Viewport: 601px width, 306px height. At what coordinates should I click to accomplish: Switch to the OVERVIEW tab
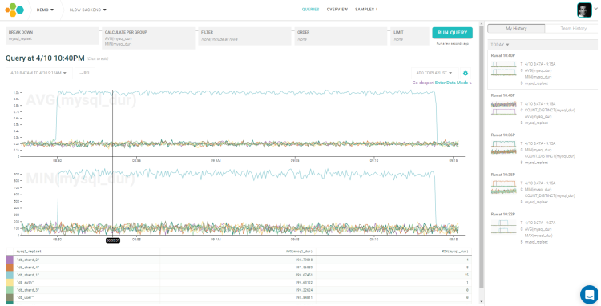tap(337, 10)
